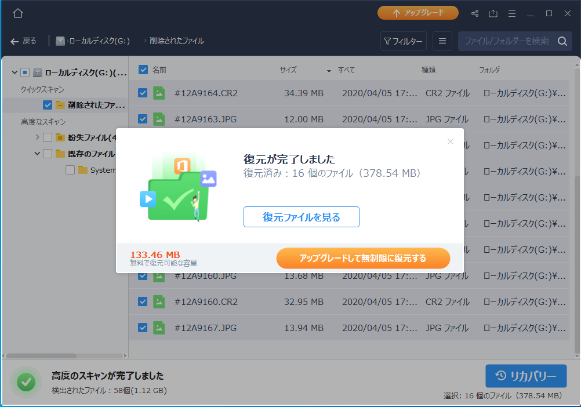Select ローカルディスク(G:) in the breadcrumb path
The width and height of the screenshot is (581, 407).
(x=99, y=41)
